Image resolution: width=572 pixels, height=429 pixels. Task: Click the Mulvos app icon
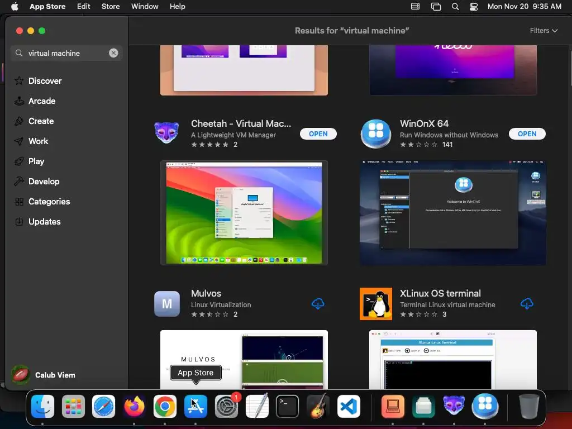166,303
